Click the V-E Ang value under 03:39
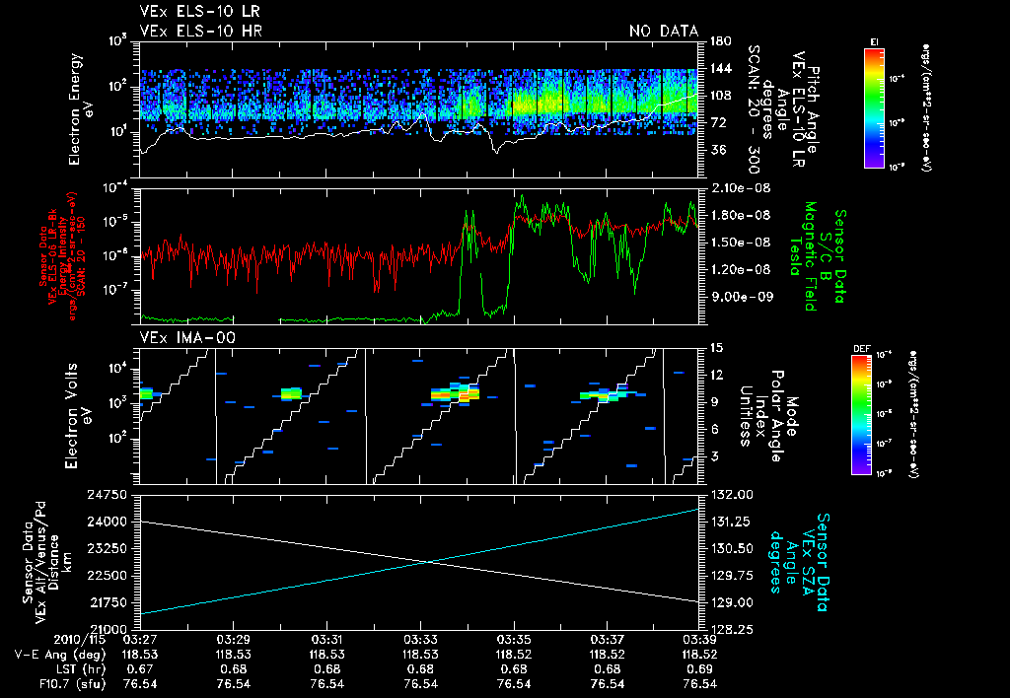The image size is (1010, 698). click(x=700, y=655)
